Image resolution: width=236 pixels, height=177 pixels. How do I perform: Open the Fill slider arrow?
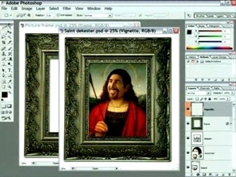(x=228, y=99)
